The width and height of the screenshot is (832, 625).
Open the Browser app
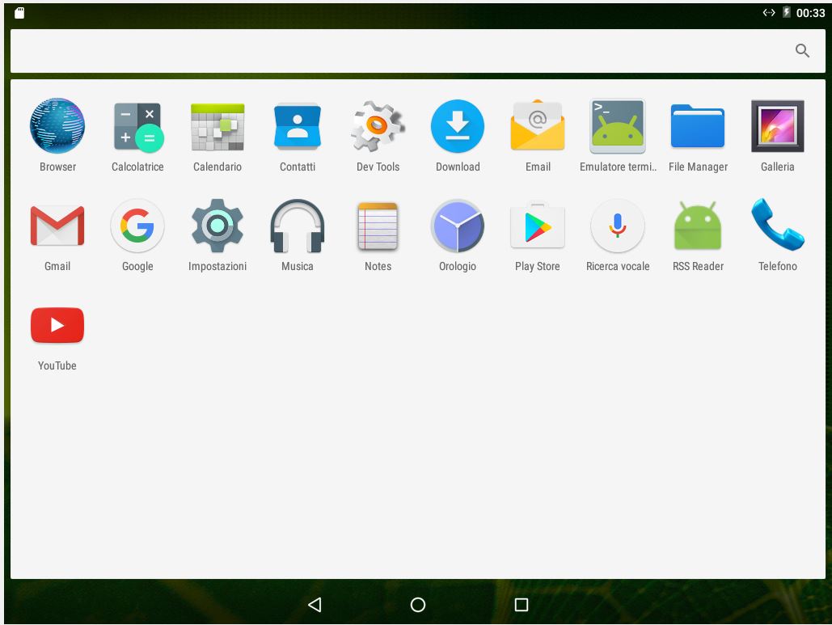coord(57,126)
